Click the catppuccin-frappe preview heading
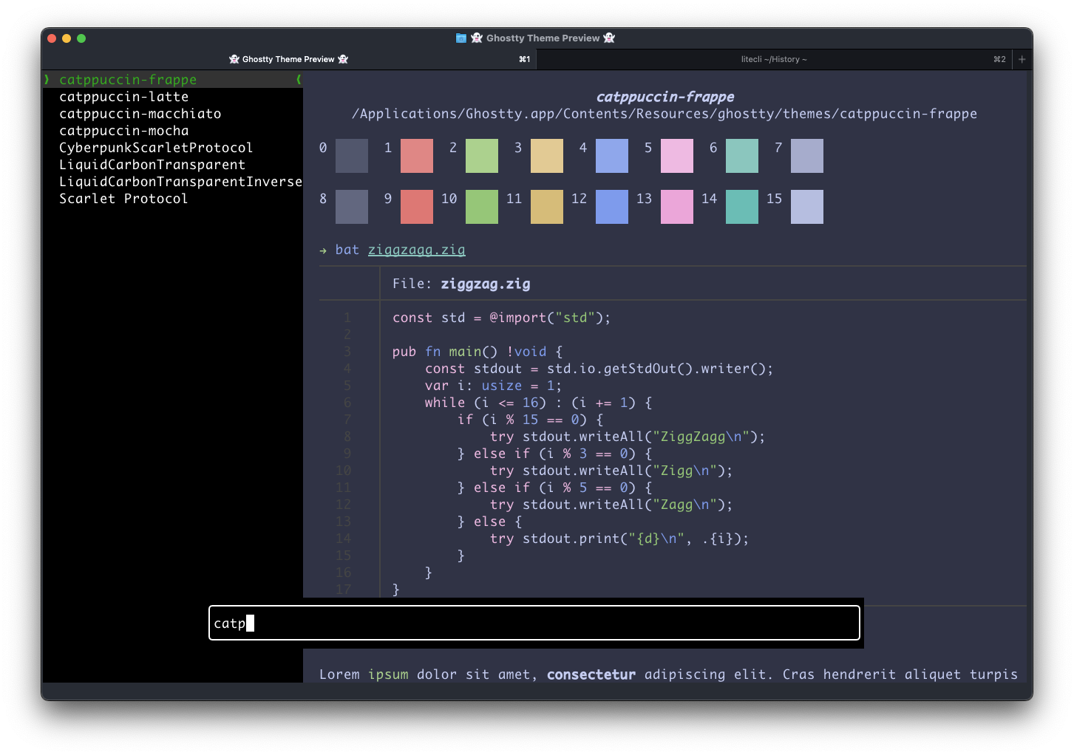This screenshot has width=1074, height=755. 665,97
